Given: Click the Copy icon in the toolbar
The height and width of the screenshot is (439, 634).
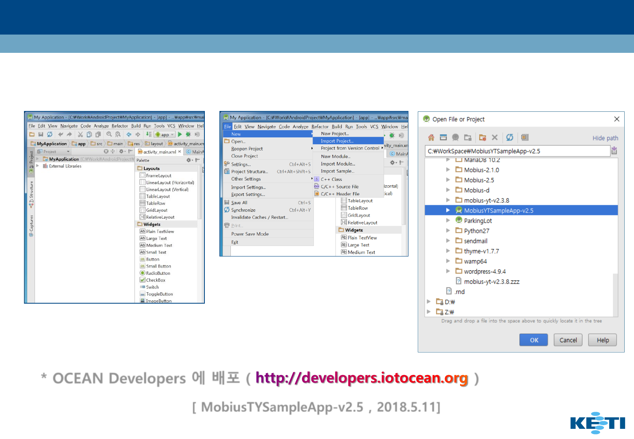Looking at the screenshot, I should [x=89, y=134].
